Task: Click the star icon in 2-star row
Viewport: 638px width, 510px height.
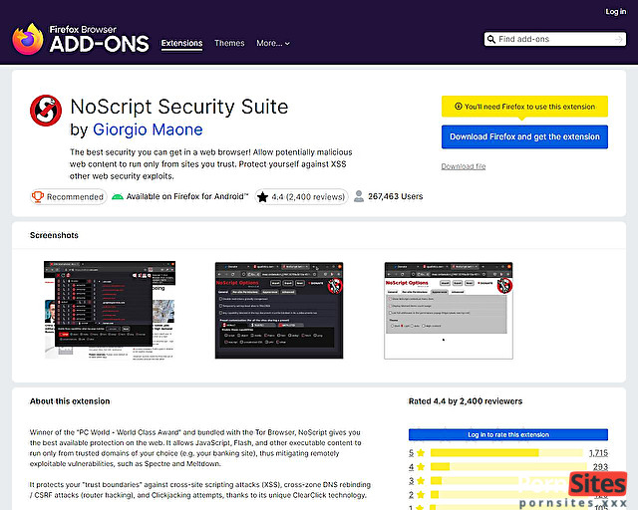Action: 421,494
